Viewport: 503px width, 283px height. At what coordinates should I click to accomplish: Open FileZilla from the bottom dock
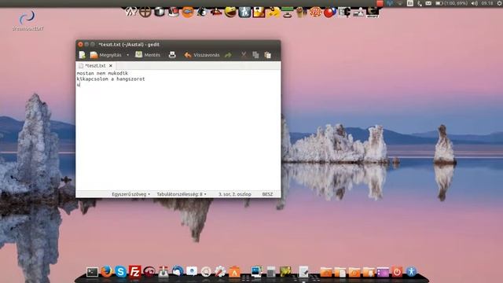134,271
